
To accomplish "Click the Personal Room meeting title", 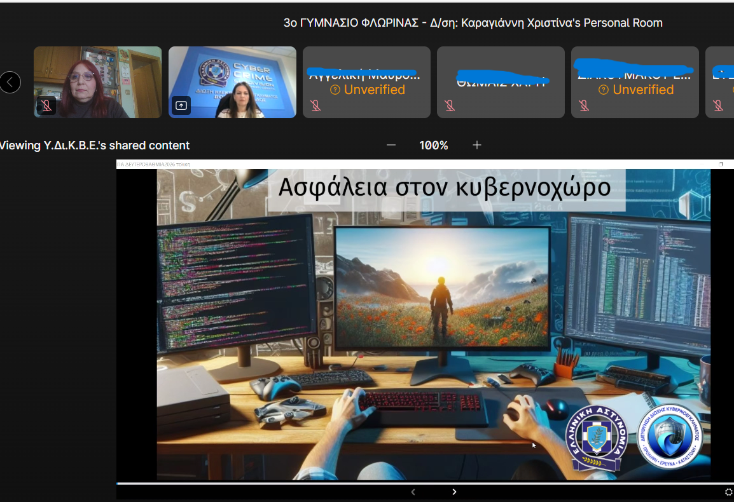I will pyautogui.click(x=473, y=23).
